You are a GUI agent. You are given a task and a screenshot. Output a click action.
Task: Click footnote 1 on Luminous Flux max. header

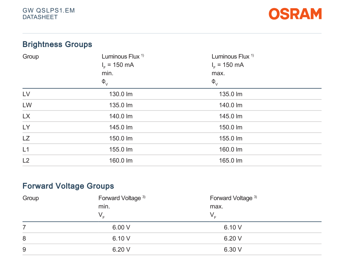(x=252, y=56)
